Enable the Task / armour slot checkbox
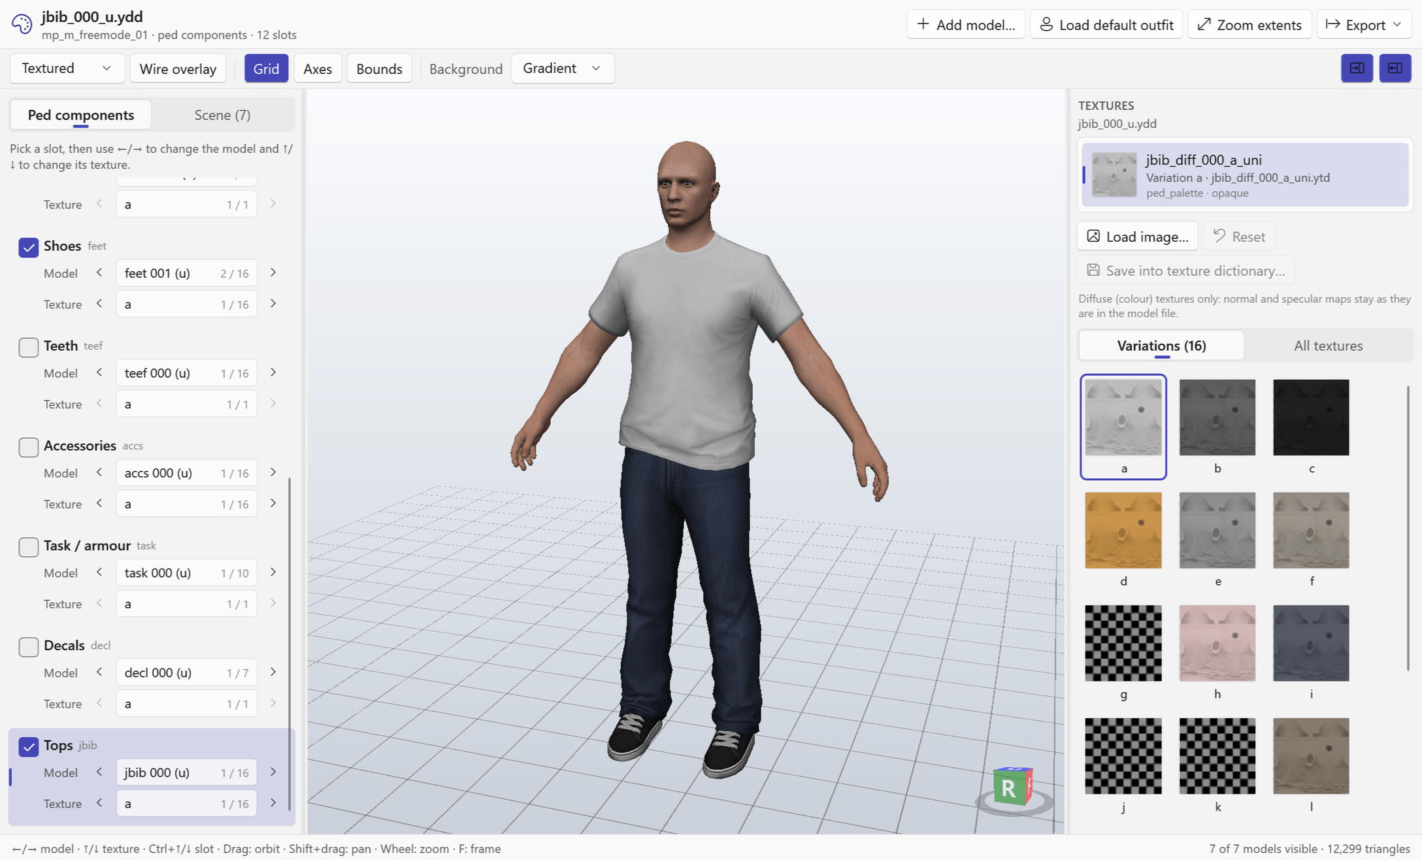This screenshot has height=860, width=1422. 28,547
